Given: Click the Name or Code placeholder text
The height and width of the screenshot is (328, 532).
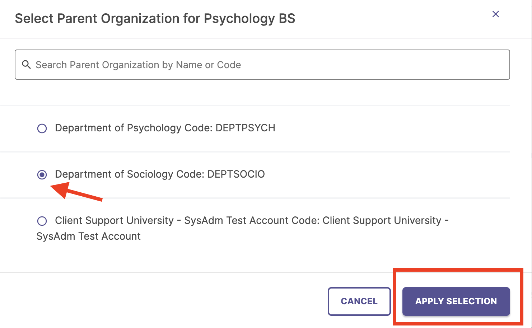Looking at the screenshot, I should click(x=208, y=65).
